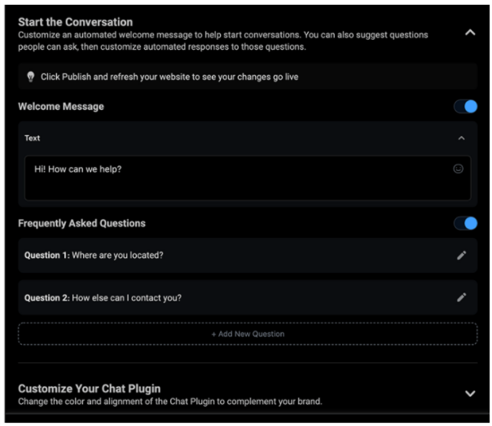This screenshot has height=426, width=492.
Task: Turn off the Welcome Message toggle
Action: (x=465, y=107)
